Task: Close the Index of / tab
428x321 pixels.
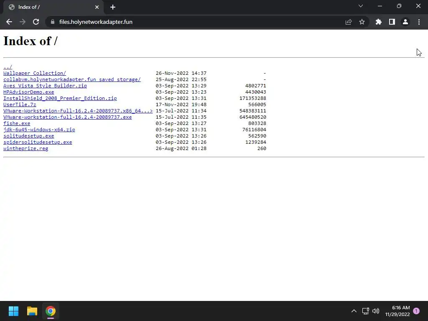Action: pyautogui.click(x=97, y=7)
